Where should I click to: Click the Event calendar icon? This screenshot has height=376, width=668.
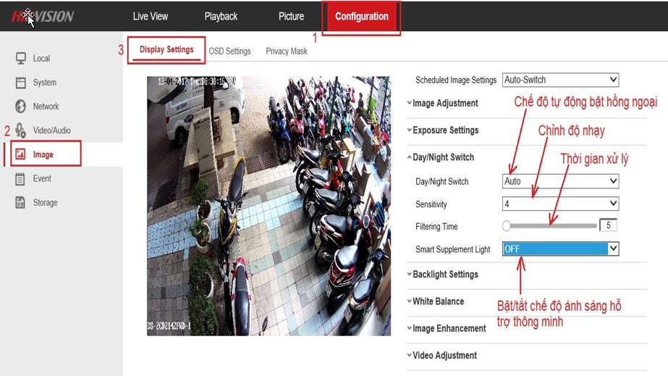click(x=21, y=178)
